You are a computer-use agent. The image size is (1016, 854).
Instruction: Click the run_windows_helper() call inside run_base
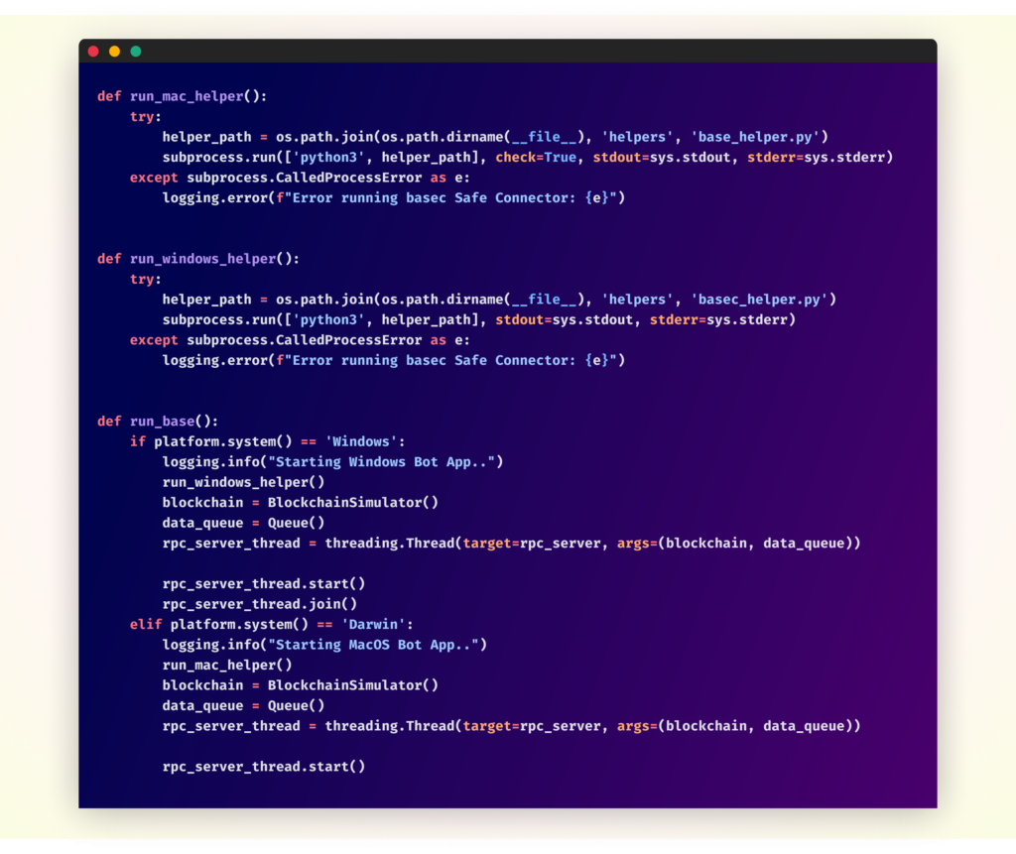click(x=243, y=482)
